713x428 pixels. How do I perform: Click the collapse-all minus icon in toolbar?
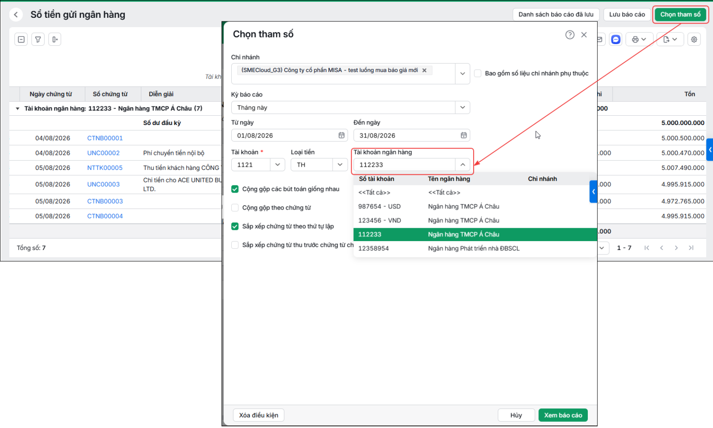pos(21,40)
